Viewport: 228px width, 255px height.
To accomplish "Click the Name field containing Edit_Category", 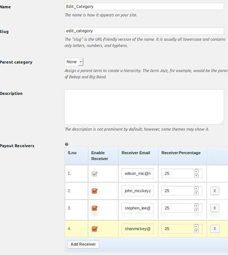I will 144,6.
